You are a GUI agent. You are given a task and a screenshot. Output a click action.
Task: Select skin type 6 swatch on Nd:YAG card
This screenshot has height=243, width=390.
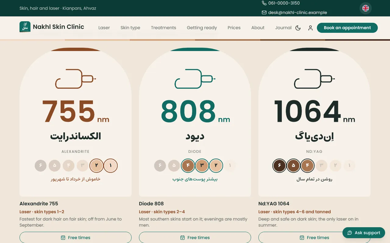tap(279, 166)
